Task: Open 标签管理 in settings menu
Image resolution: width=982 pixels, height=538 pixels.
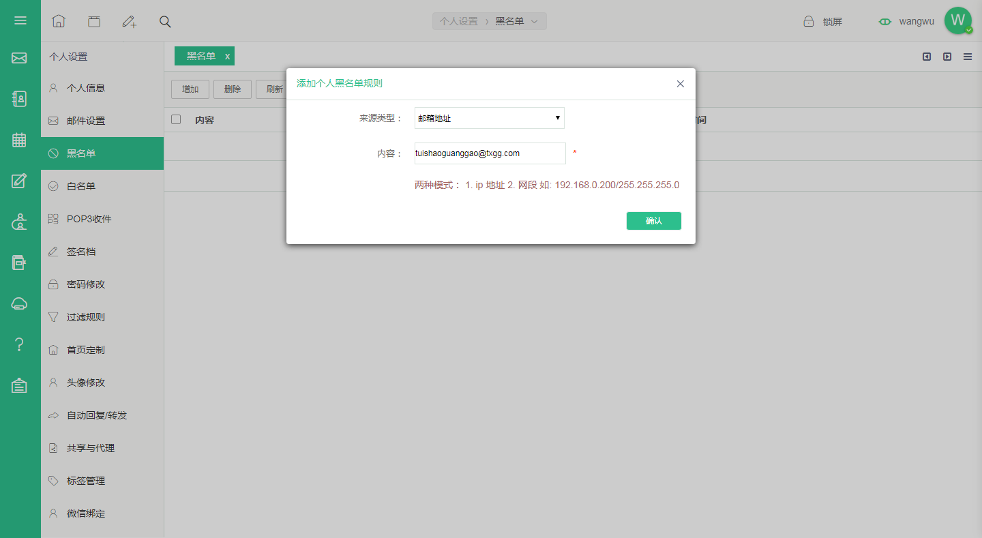Action: point(102,481)
